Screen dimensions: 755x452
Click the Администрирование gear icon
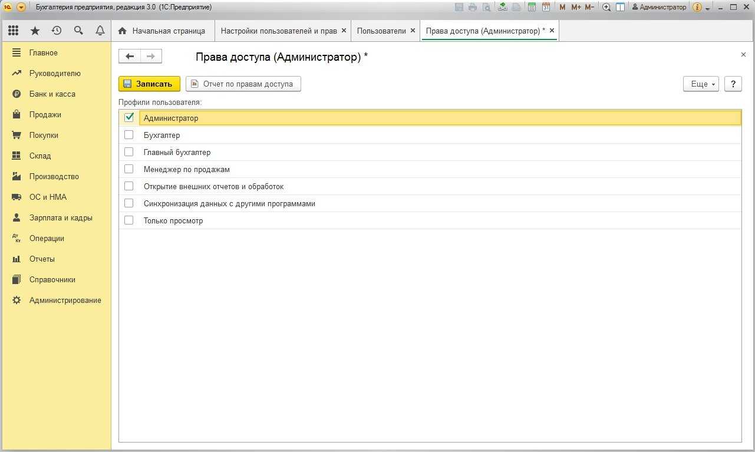17,300
